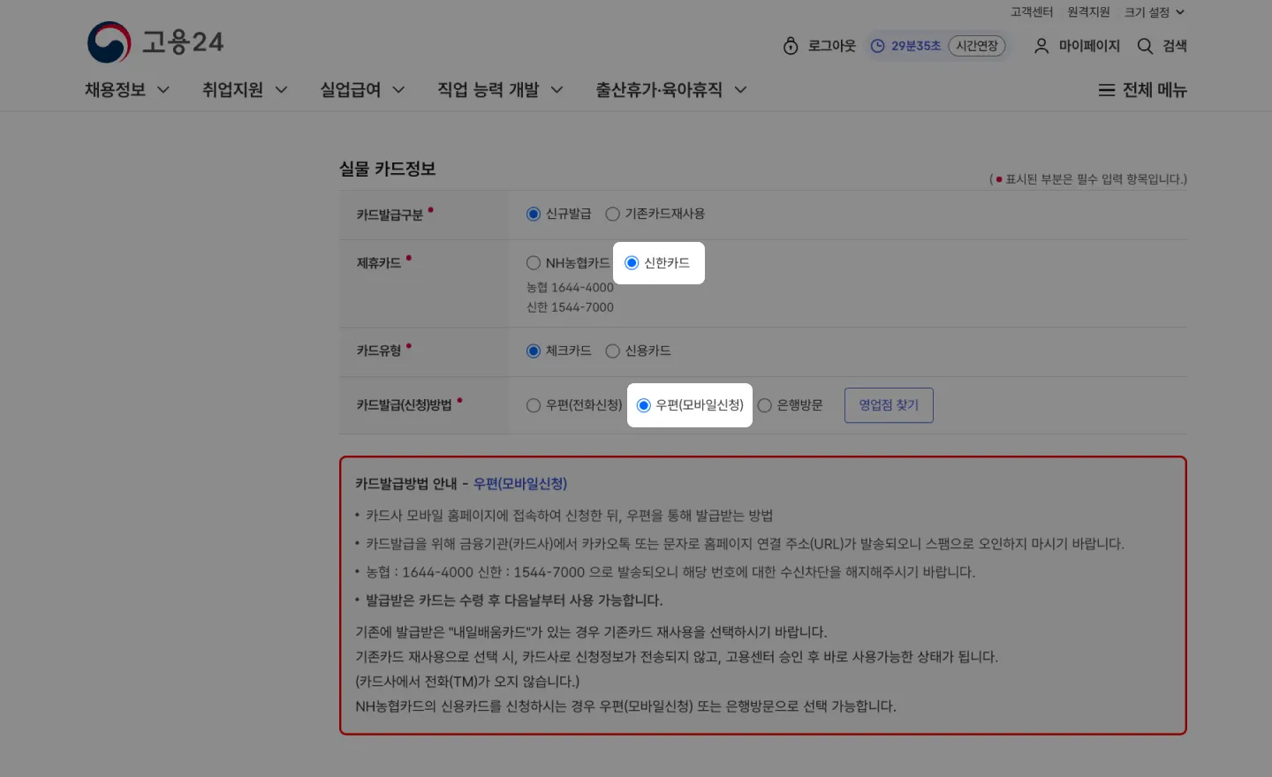Viewport: 1272px width, 777px height.
Task: Open the 고객센터 link
Action: pos(1032,12)
